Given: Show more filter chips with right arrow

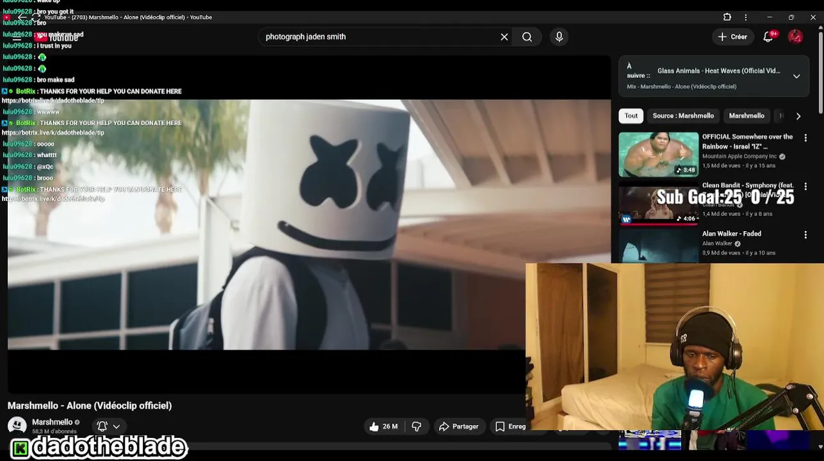Looking at the screenshot, I should coord(798,117).
